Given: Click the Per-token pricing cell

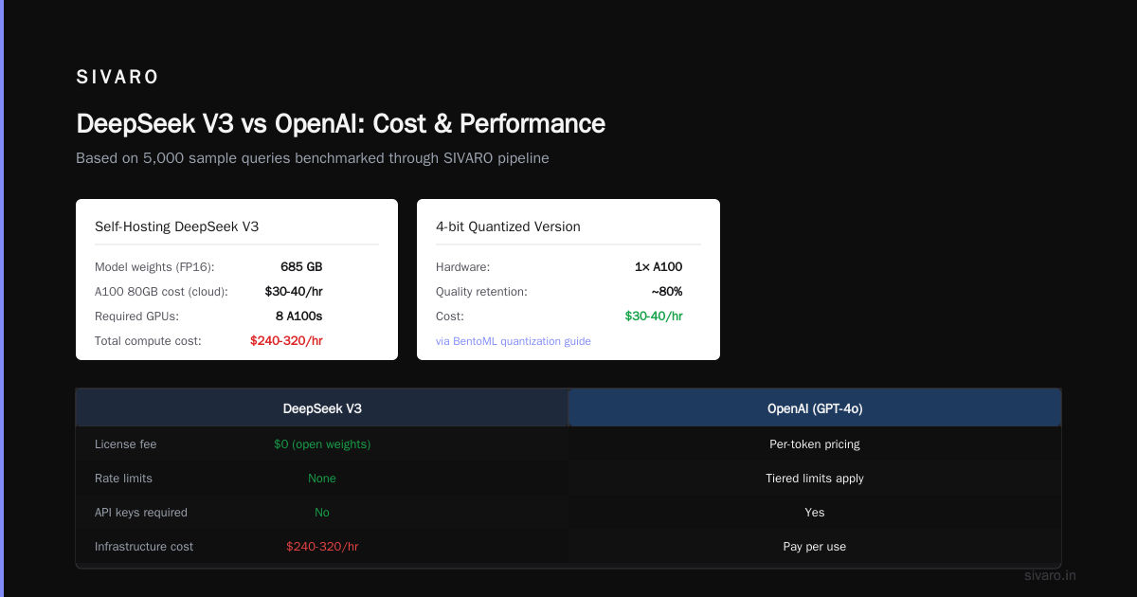Looking at the screenshot, I should 815,443.
